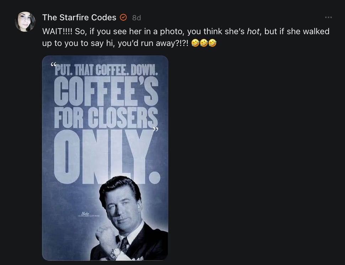The width and height of the screenshot is (345, 265).
Task: Click the opening quotation mark on poster
Action: [x=53, y=64]
